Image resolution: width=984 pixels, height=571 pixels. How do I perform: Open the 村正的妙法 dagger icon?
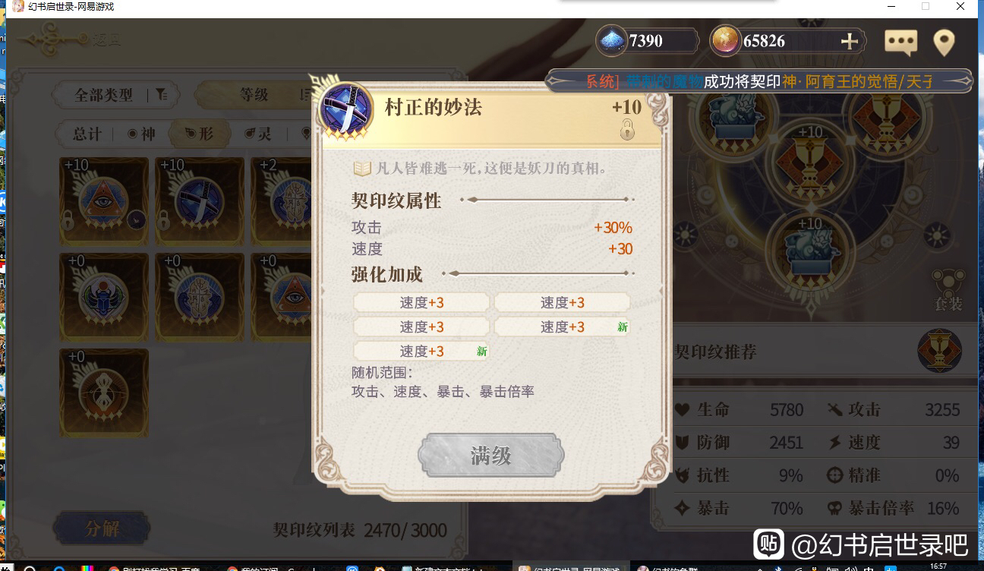coord(347,111)
